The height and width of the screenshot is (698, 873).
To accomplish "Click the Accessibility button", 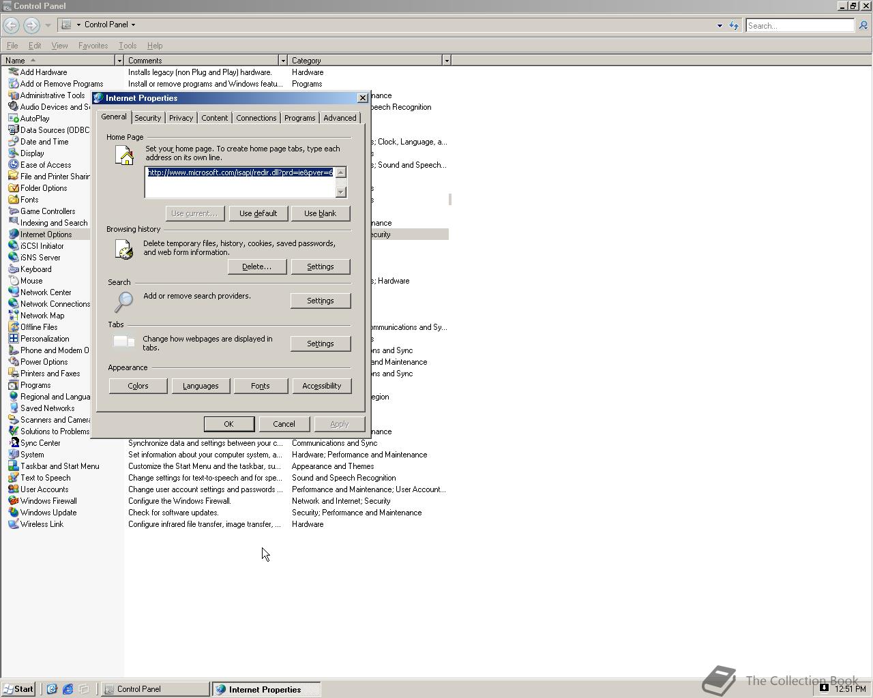I will tap(322, 386).
